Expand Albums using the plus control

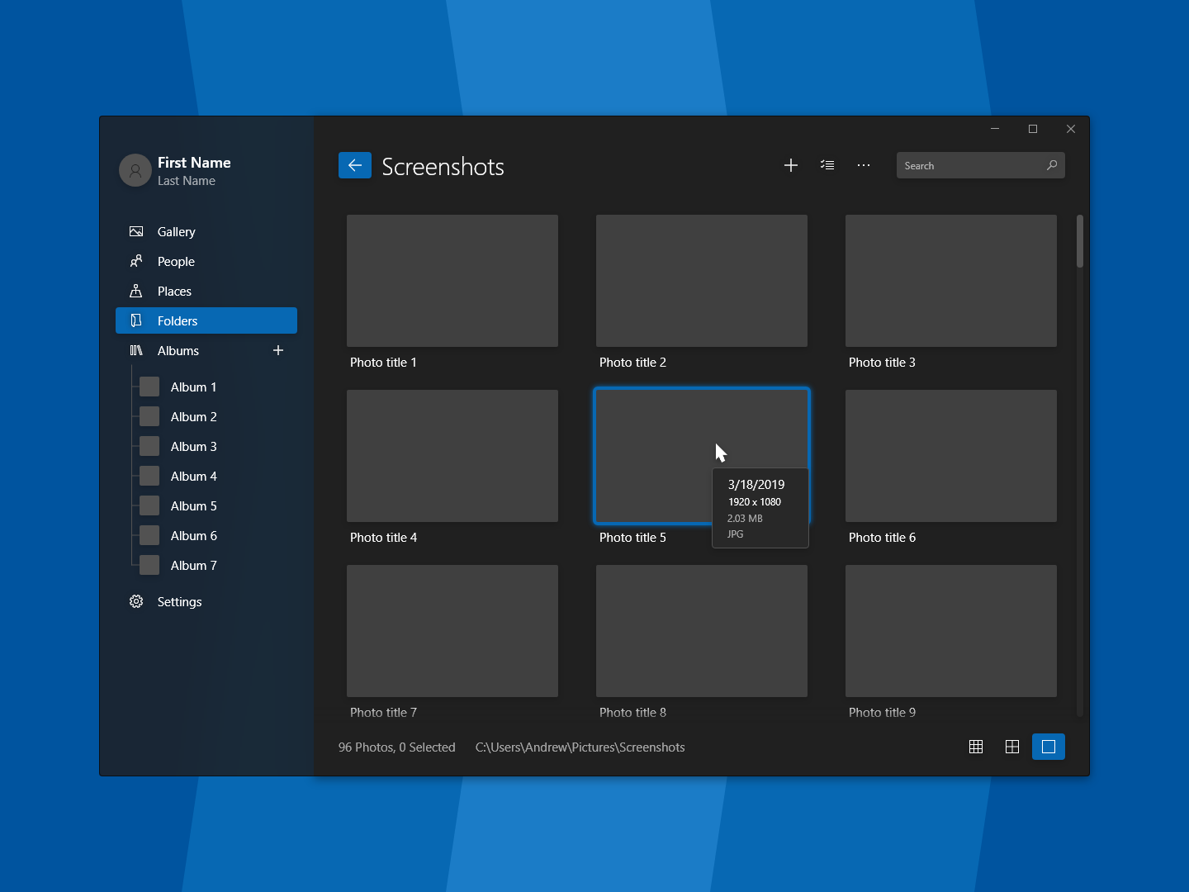278,350
